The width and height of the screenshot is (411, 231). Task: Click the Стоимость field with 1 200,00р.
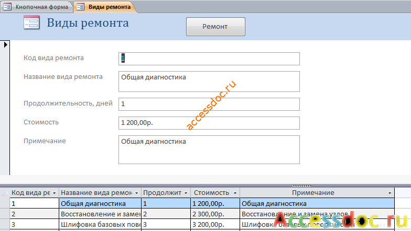[x=209, y=123]
